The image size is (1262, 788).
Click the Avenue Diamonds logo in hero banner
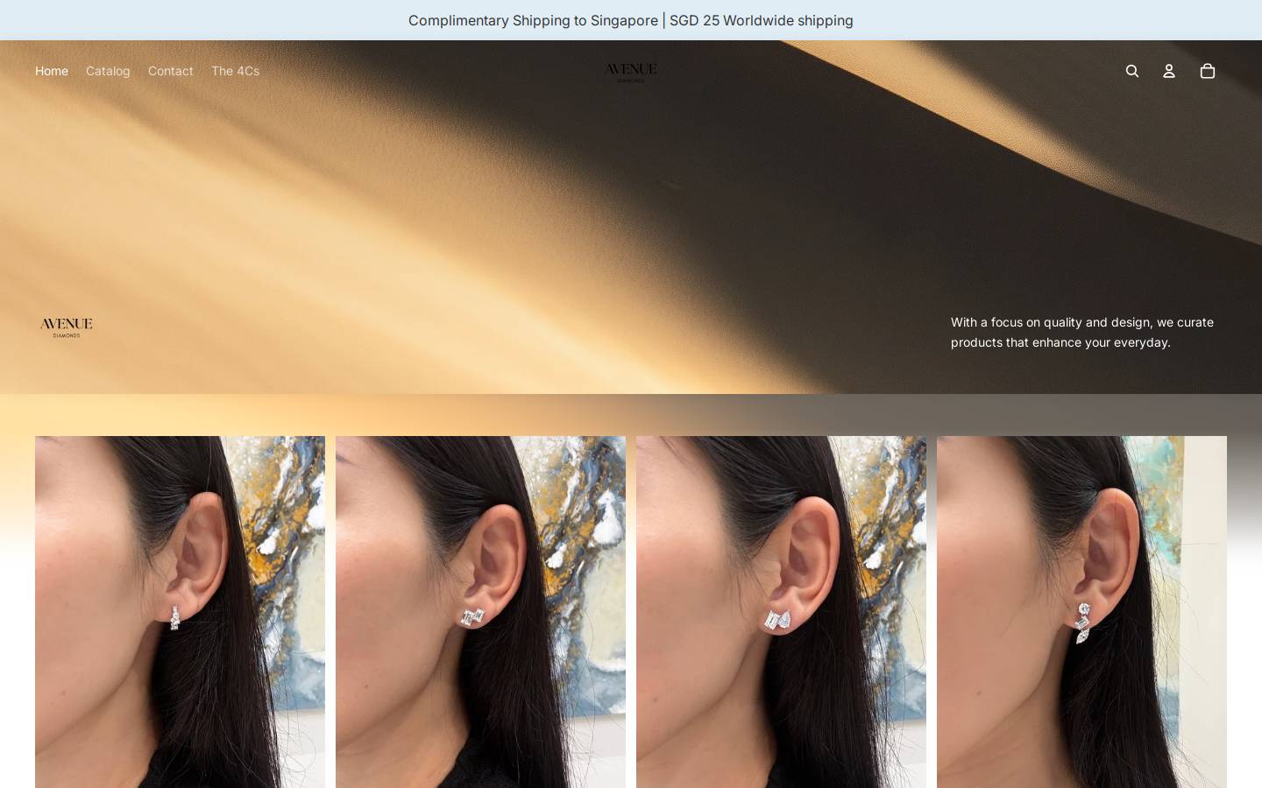[67, 327]
